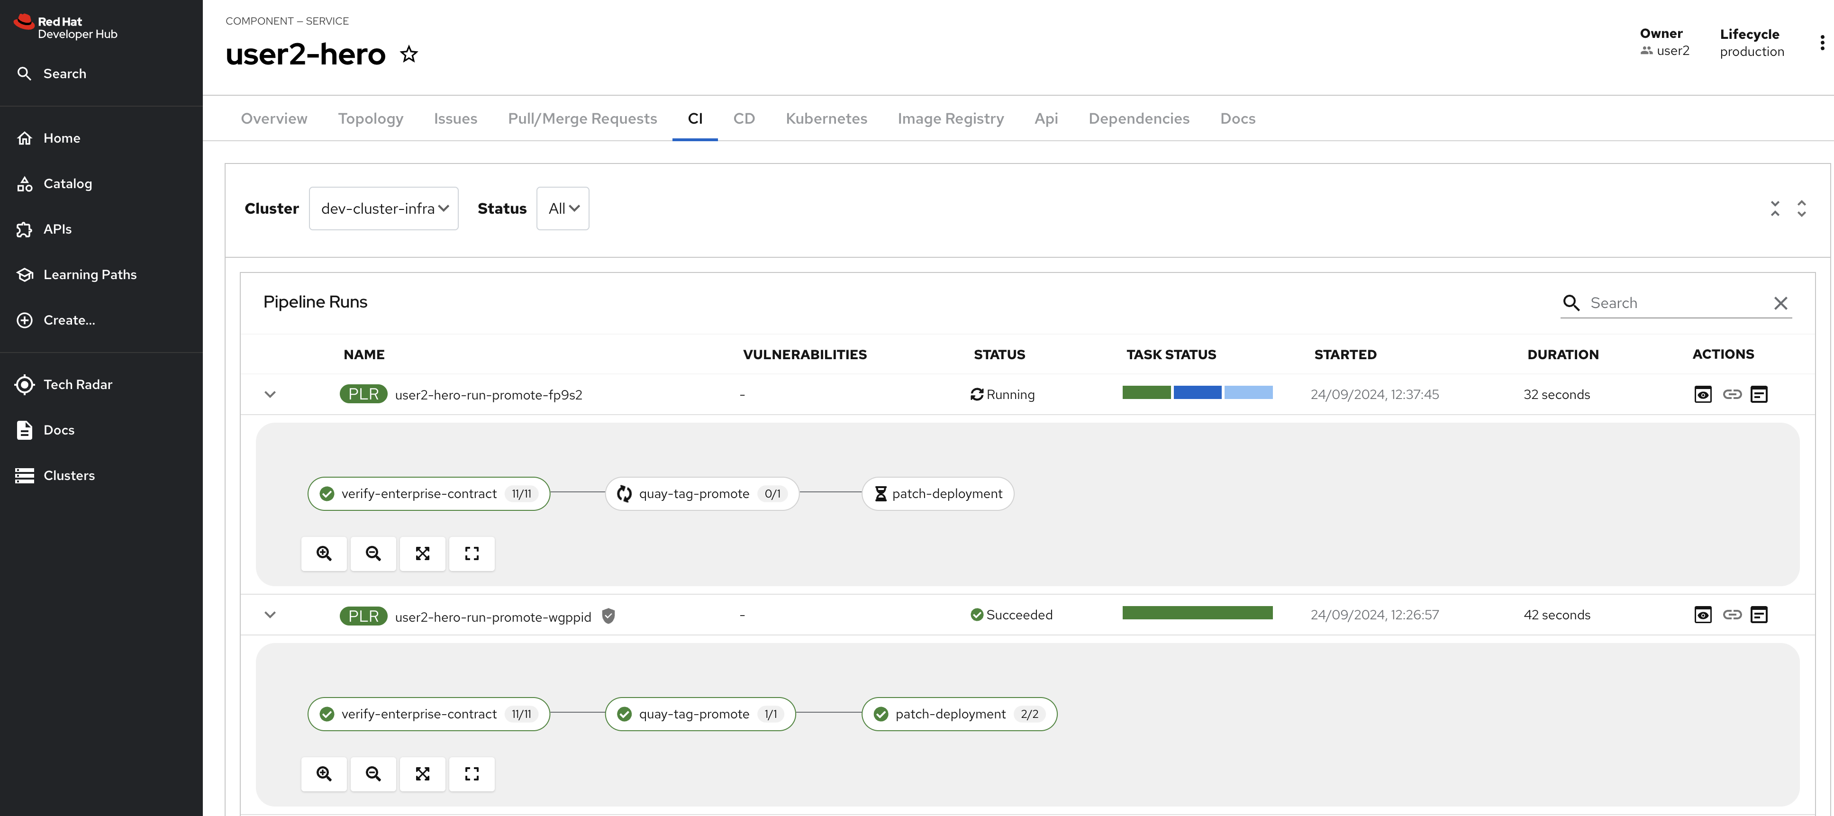This screenshot has width=1834, height=816.
Task: Collapse the user2-hero-run-promote-wgppid row
Action: coord(270,615)
